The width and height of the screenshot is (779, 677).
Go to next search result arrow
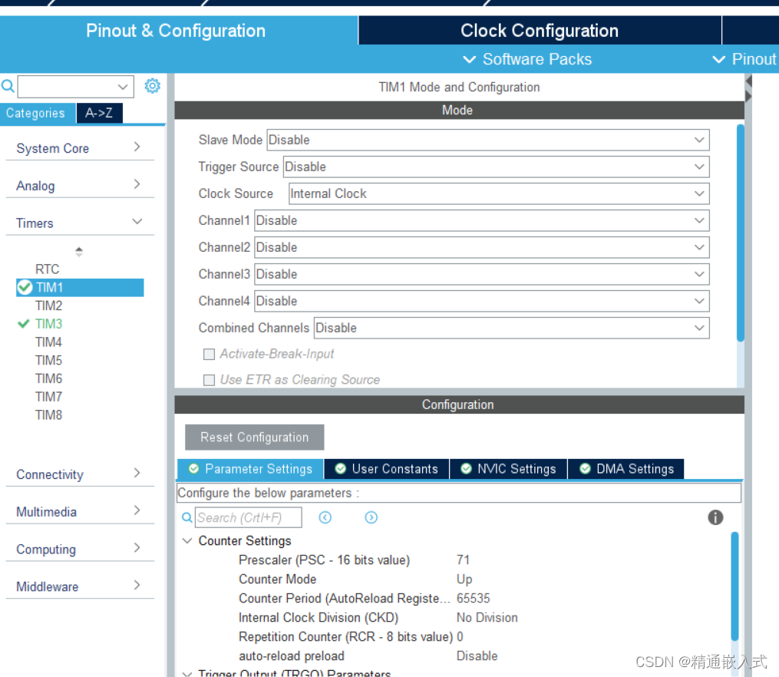click(371, 517)
